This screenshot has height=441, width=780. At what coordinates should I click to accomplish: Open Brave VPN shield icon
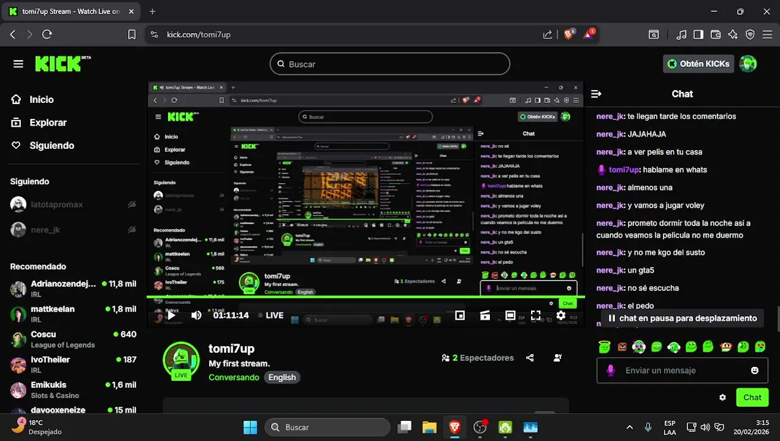(x=750, y=35)
